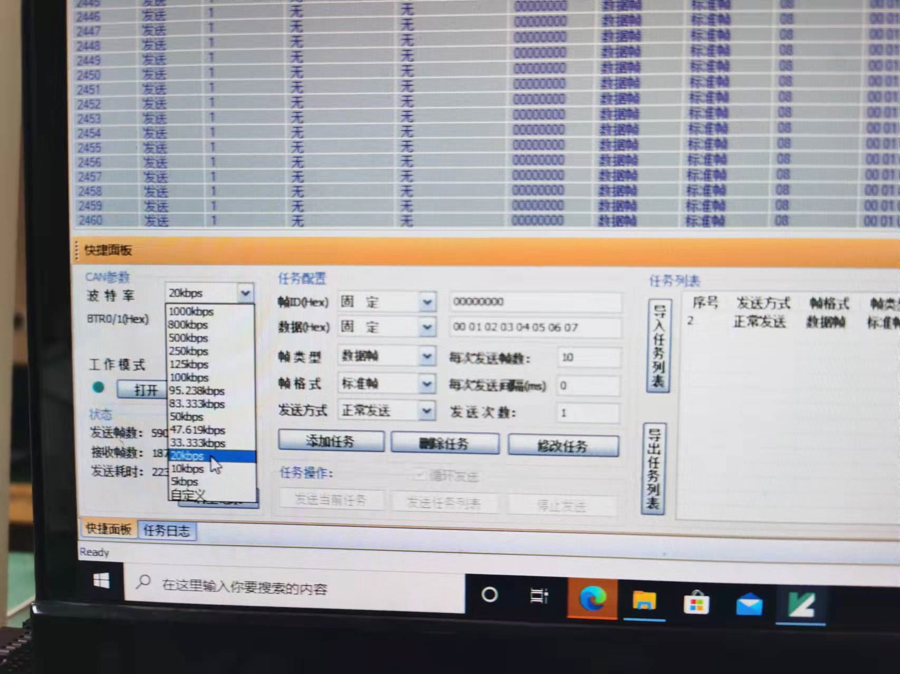The height and width of the screenshot is (674, 900).
Task: Open Mail app from taskbar
Action: pyautogui.click(x=749, y=604)
